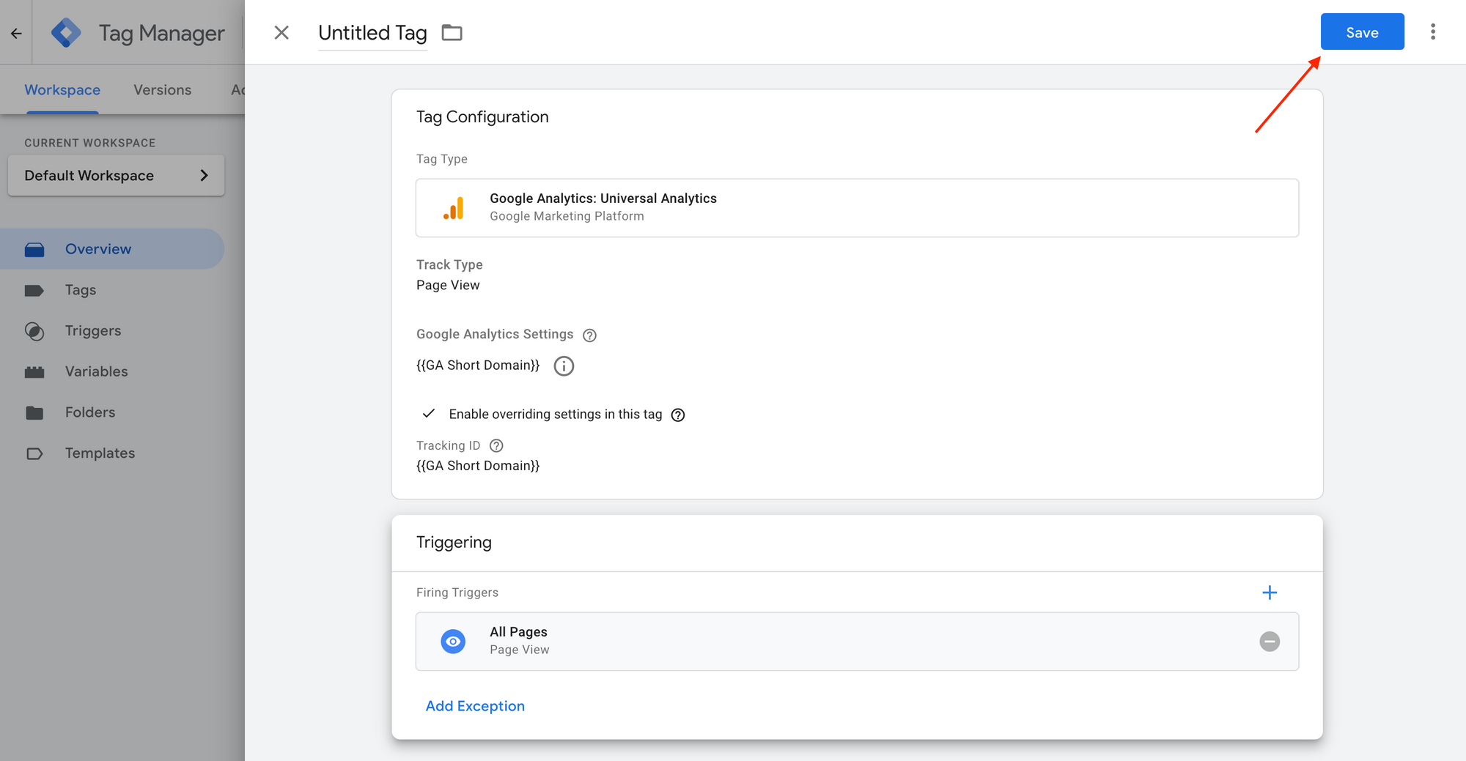Click the Variables brick icon
This screenshot has height=761, width=1466.
click(34, 372)
